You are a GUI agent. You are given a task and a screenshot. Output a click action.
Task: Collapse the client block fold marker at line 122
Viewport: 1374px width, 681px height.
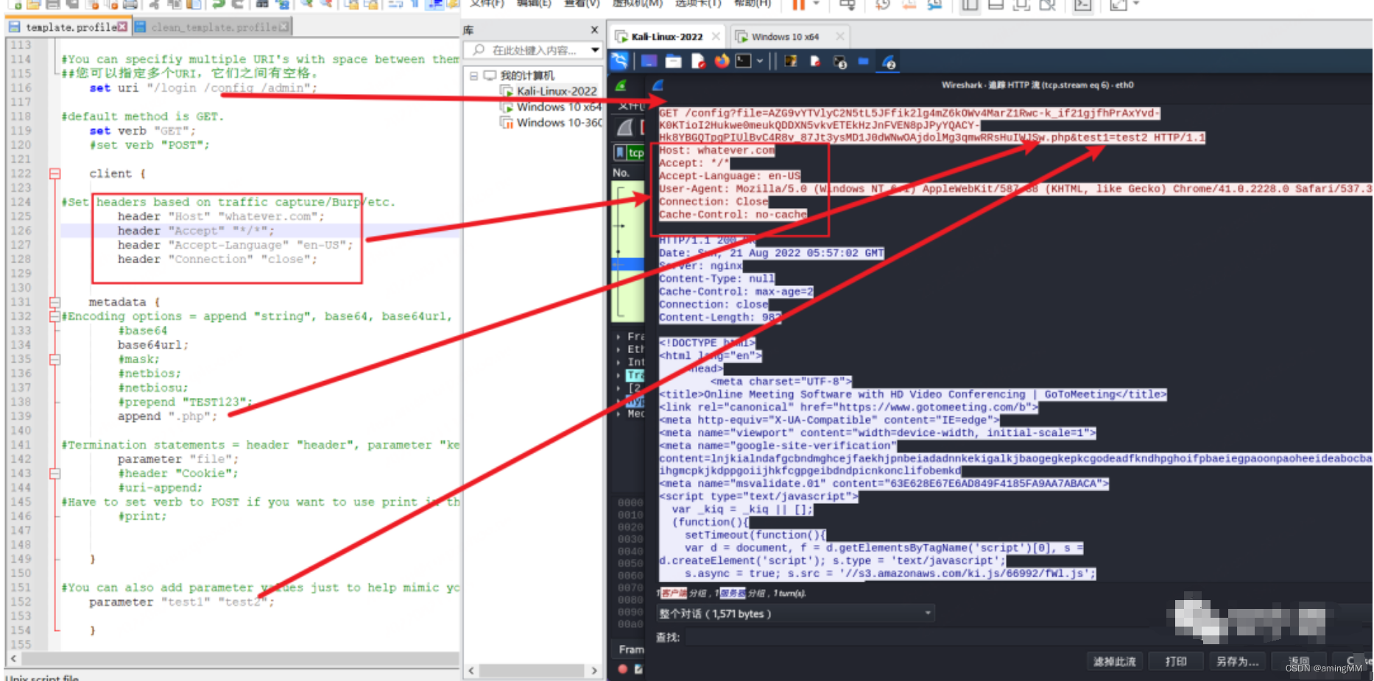click(x=54, y=174)
